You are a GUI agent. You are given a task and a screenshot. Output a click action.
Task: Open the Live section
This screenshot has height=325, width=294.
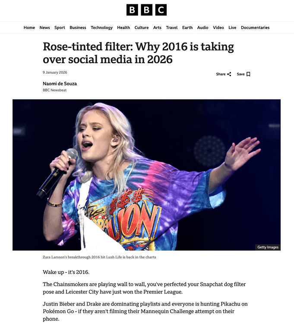click(232, 28)
